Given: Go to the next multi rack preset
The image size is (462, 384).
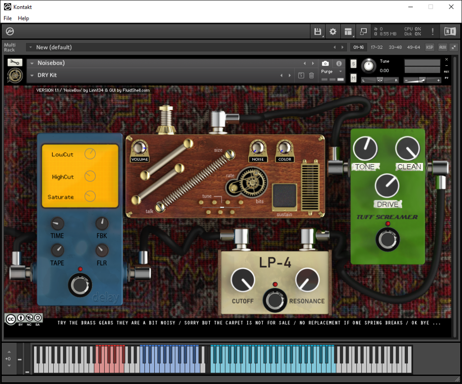Looking at the screenshot, I should 342,47.
